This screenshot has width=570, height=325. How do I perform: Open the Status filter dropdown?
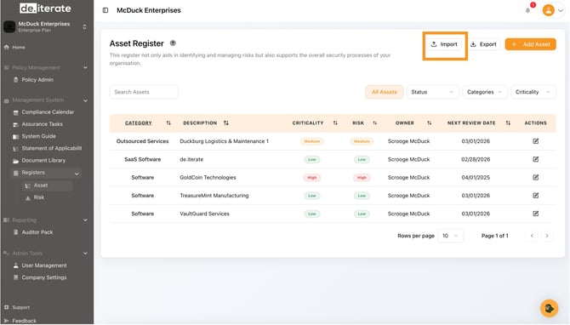point(432,92)
